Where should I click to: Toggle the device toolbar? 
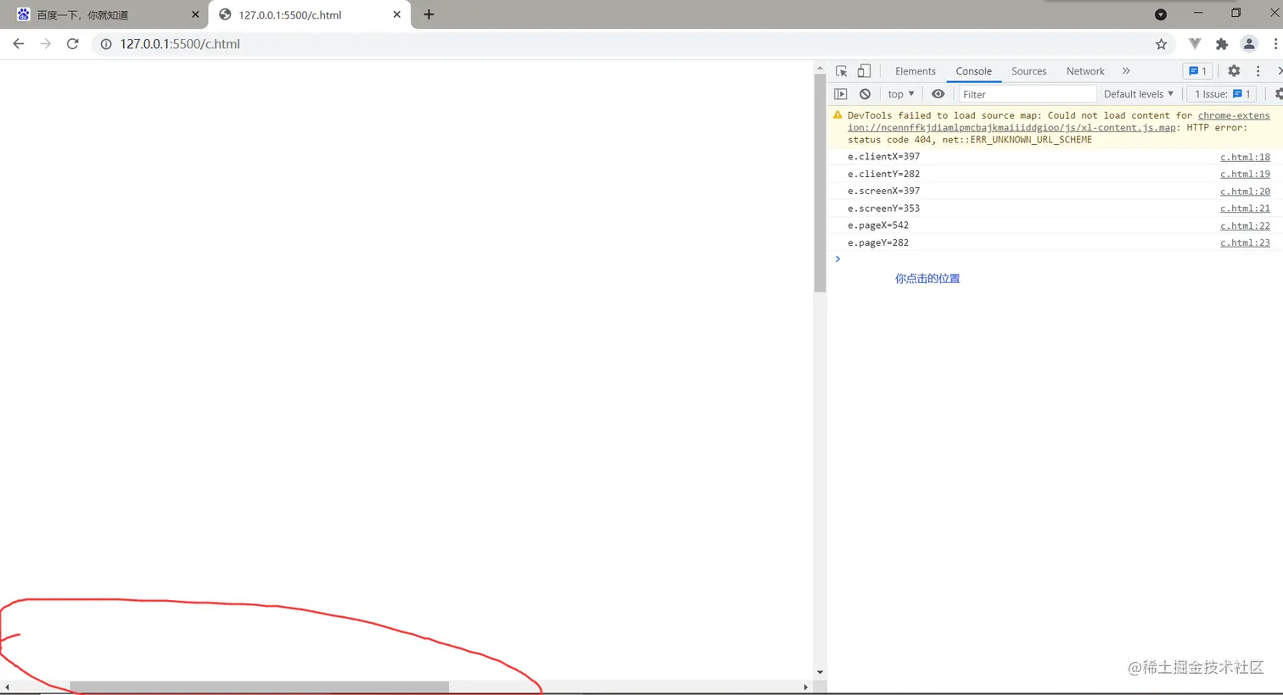864,71
